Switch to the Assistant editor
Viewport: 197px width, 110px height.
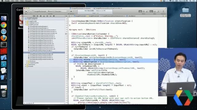point(144,11)
